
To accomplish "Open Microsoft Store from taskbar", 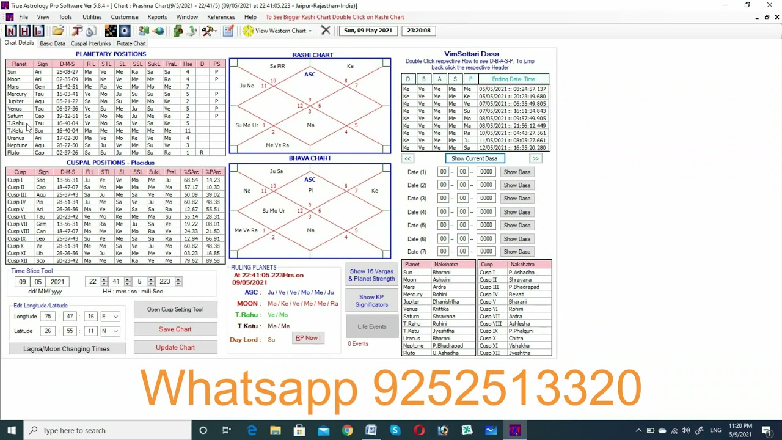I will [x=299, y=430].
